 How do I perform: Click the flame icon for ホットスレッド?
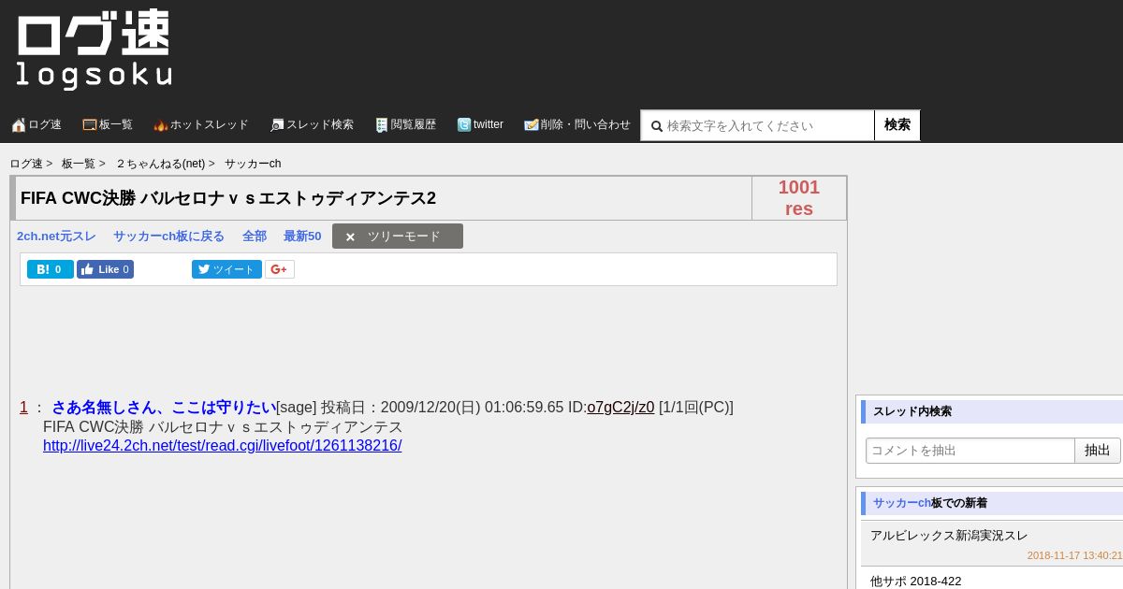pyautogui.click(x=161, y=124)
